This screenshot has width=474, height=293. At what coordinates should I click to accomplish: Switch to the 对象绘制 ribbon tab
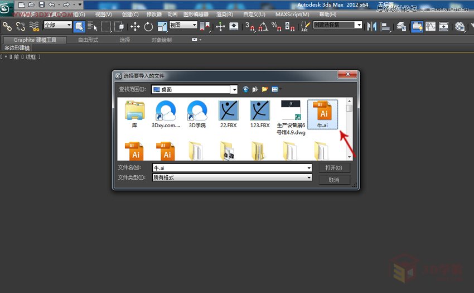pyautogui.click(x=161, y=40)
